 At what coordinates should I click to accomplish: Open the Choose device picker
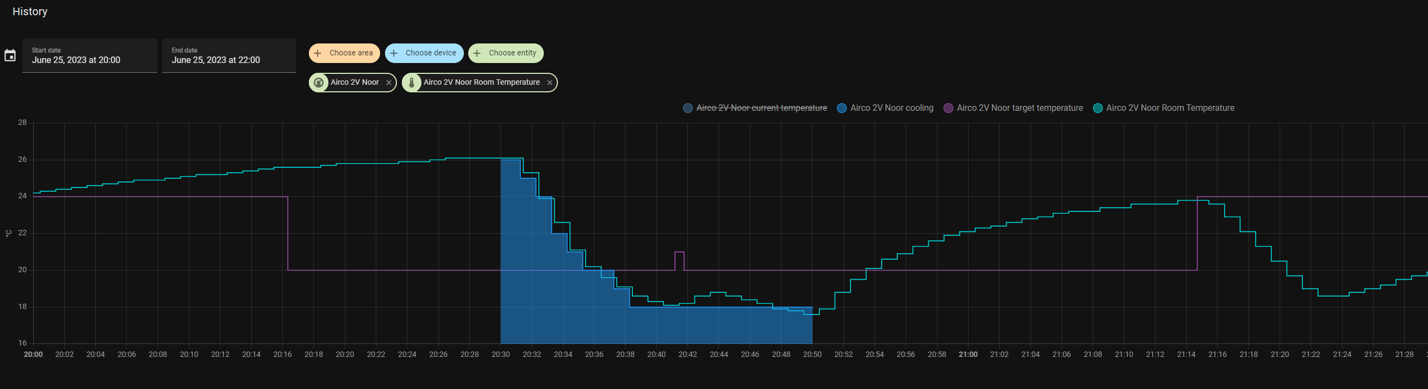[x=424, y=53]
